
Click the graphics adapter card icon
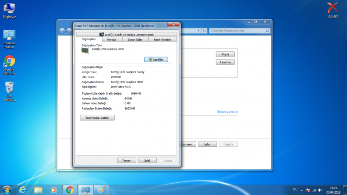85,51
